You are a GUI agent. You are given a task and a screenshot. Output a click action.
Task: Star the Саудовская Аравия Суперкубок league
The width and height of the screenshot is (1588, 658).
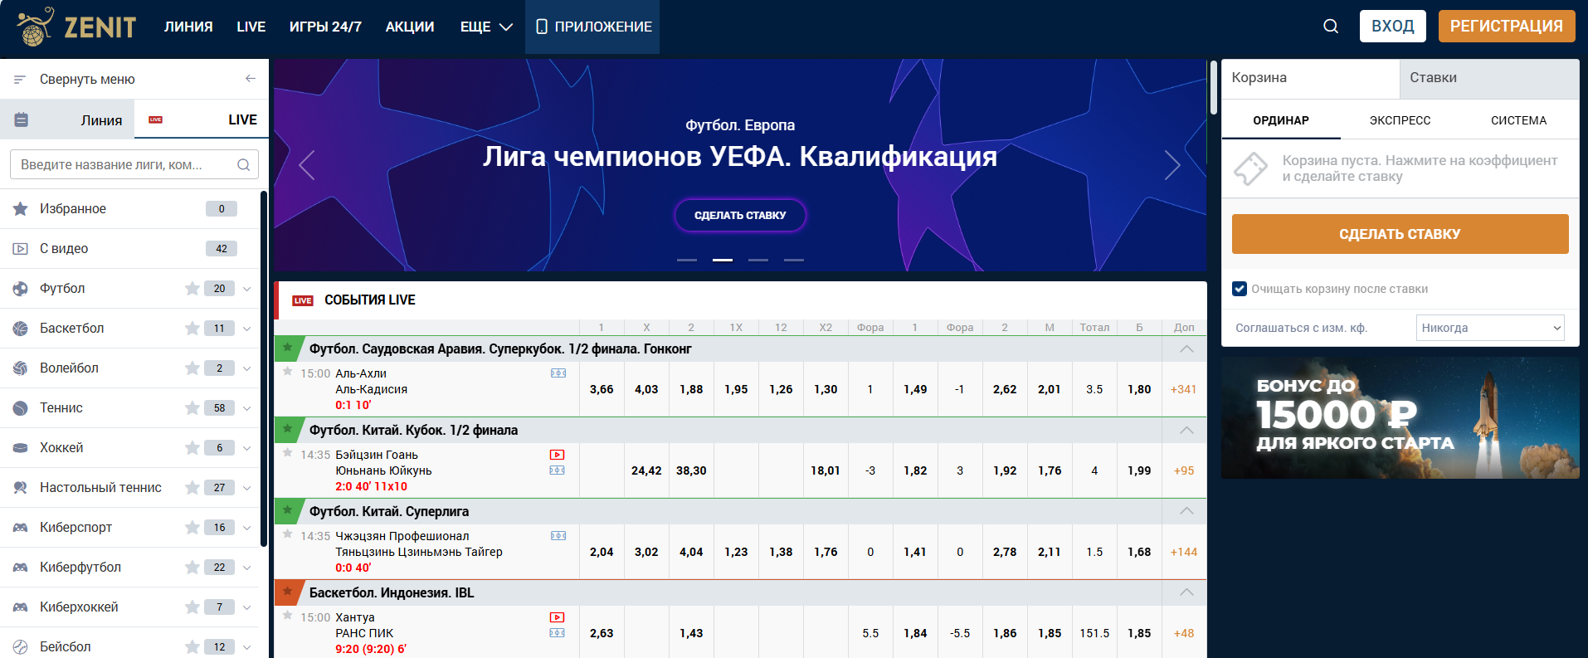287,348
